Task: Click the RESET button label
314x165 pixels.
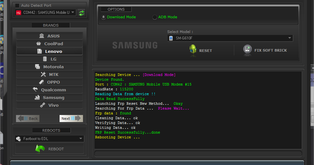Action: tap(205, 51)
